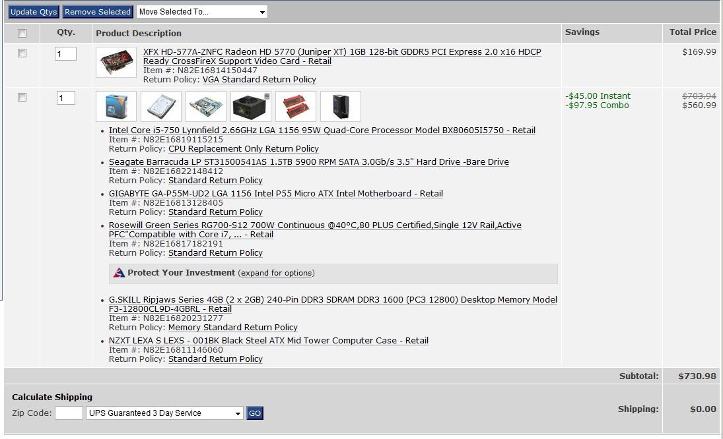Open the G.SKILL red memory thumbnail

(296, 106)
